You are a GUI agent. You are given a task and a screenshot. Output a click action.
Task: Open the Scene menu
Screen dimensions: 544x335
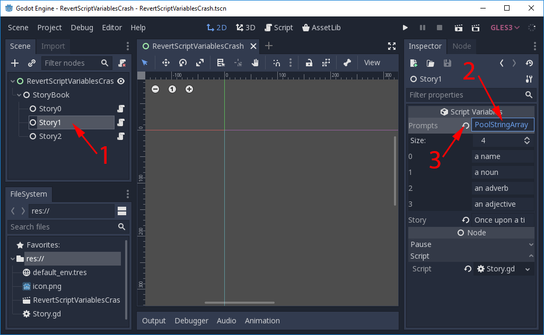[x=18, y=27]
